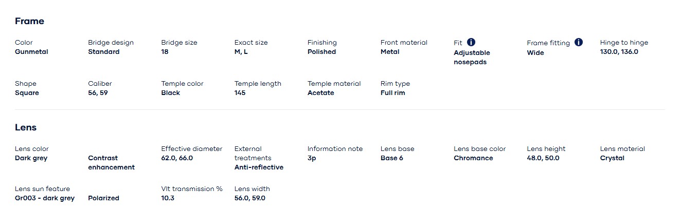Click the Base 6 lens base value

pyautogui.click(x=392, y=158)
